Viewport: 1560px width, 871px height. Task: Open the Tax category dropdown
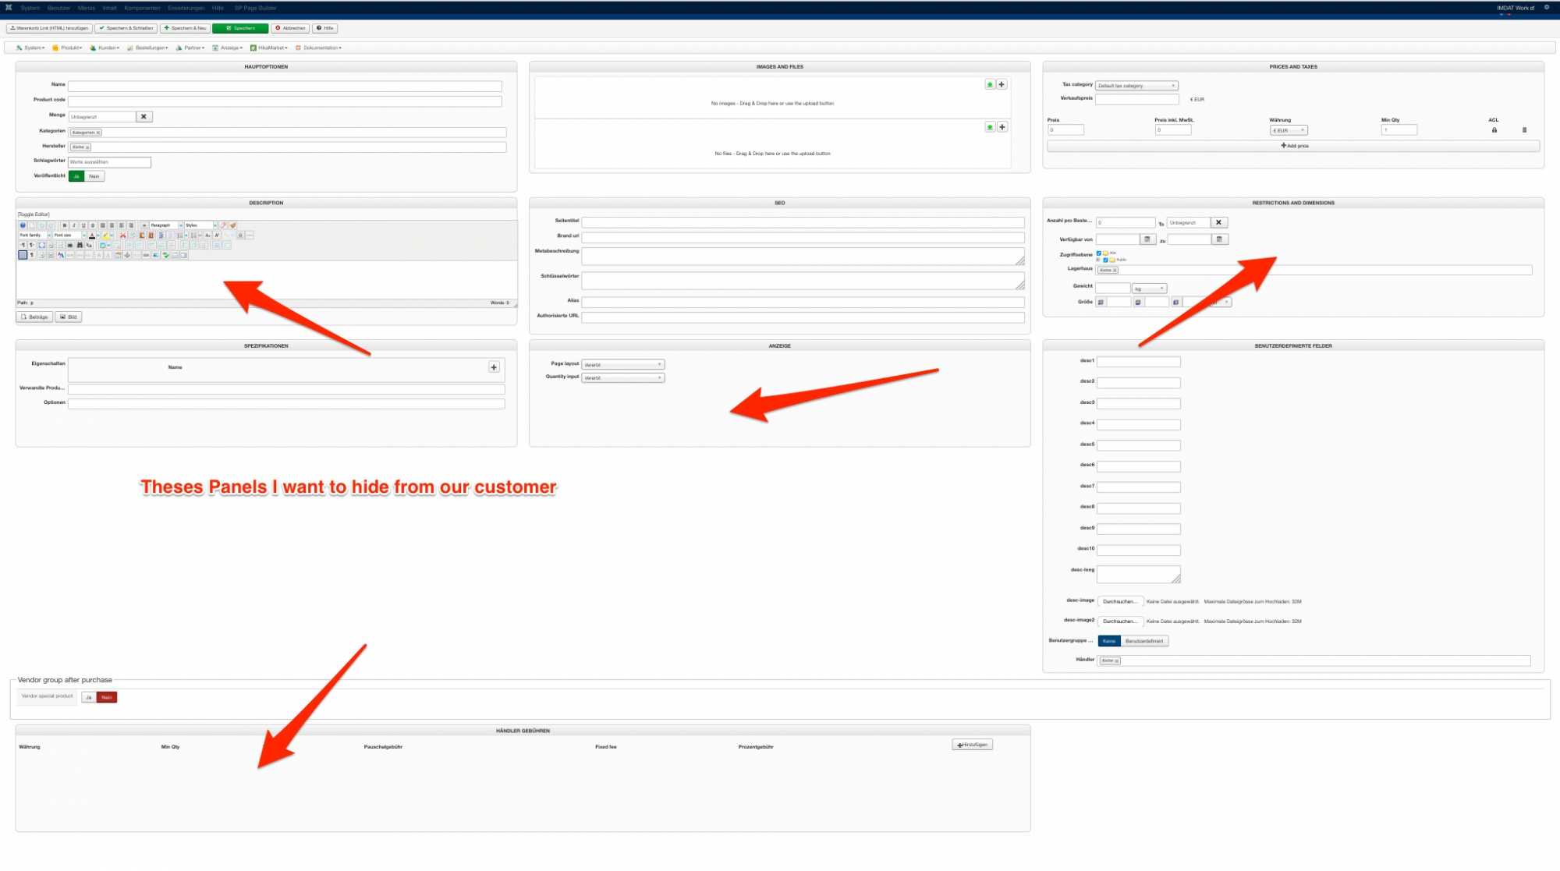[1136, 86]
